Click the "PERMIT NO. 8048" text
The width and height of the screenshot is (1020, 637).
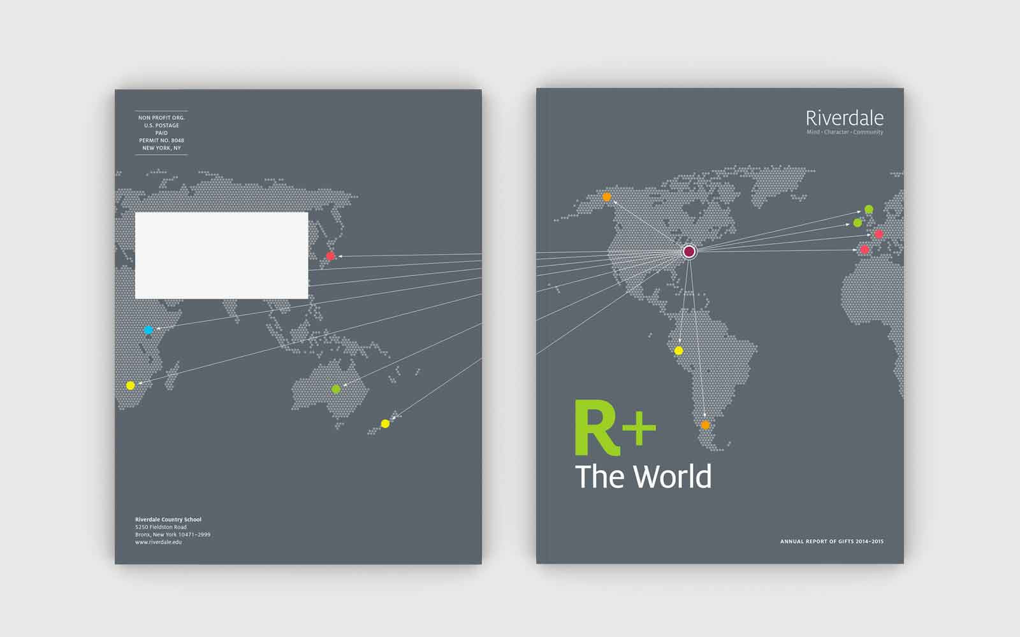click(162, 140)
